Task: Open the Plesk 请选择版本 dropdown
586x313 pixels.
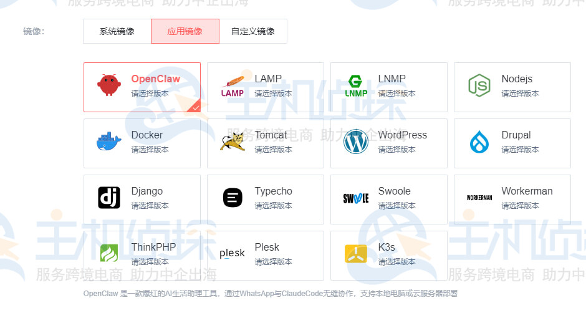Action: (x=273, y=262)
